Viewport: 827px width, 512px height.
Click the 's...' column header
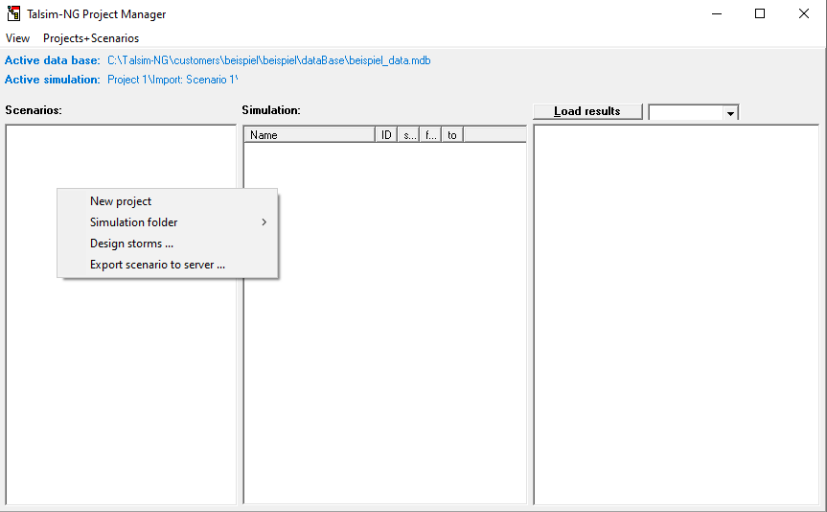[x=409, y=135]
